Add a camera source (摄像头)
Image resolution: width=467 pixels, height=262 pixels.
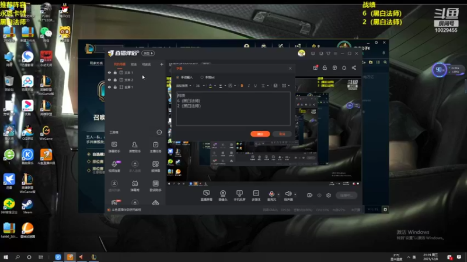223,196
